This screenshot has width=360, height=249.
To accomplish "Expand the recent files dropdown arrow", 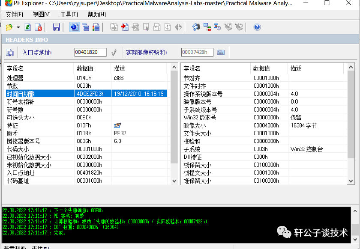I will click(18, 27).
